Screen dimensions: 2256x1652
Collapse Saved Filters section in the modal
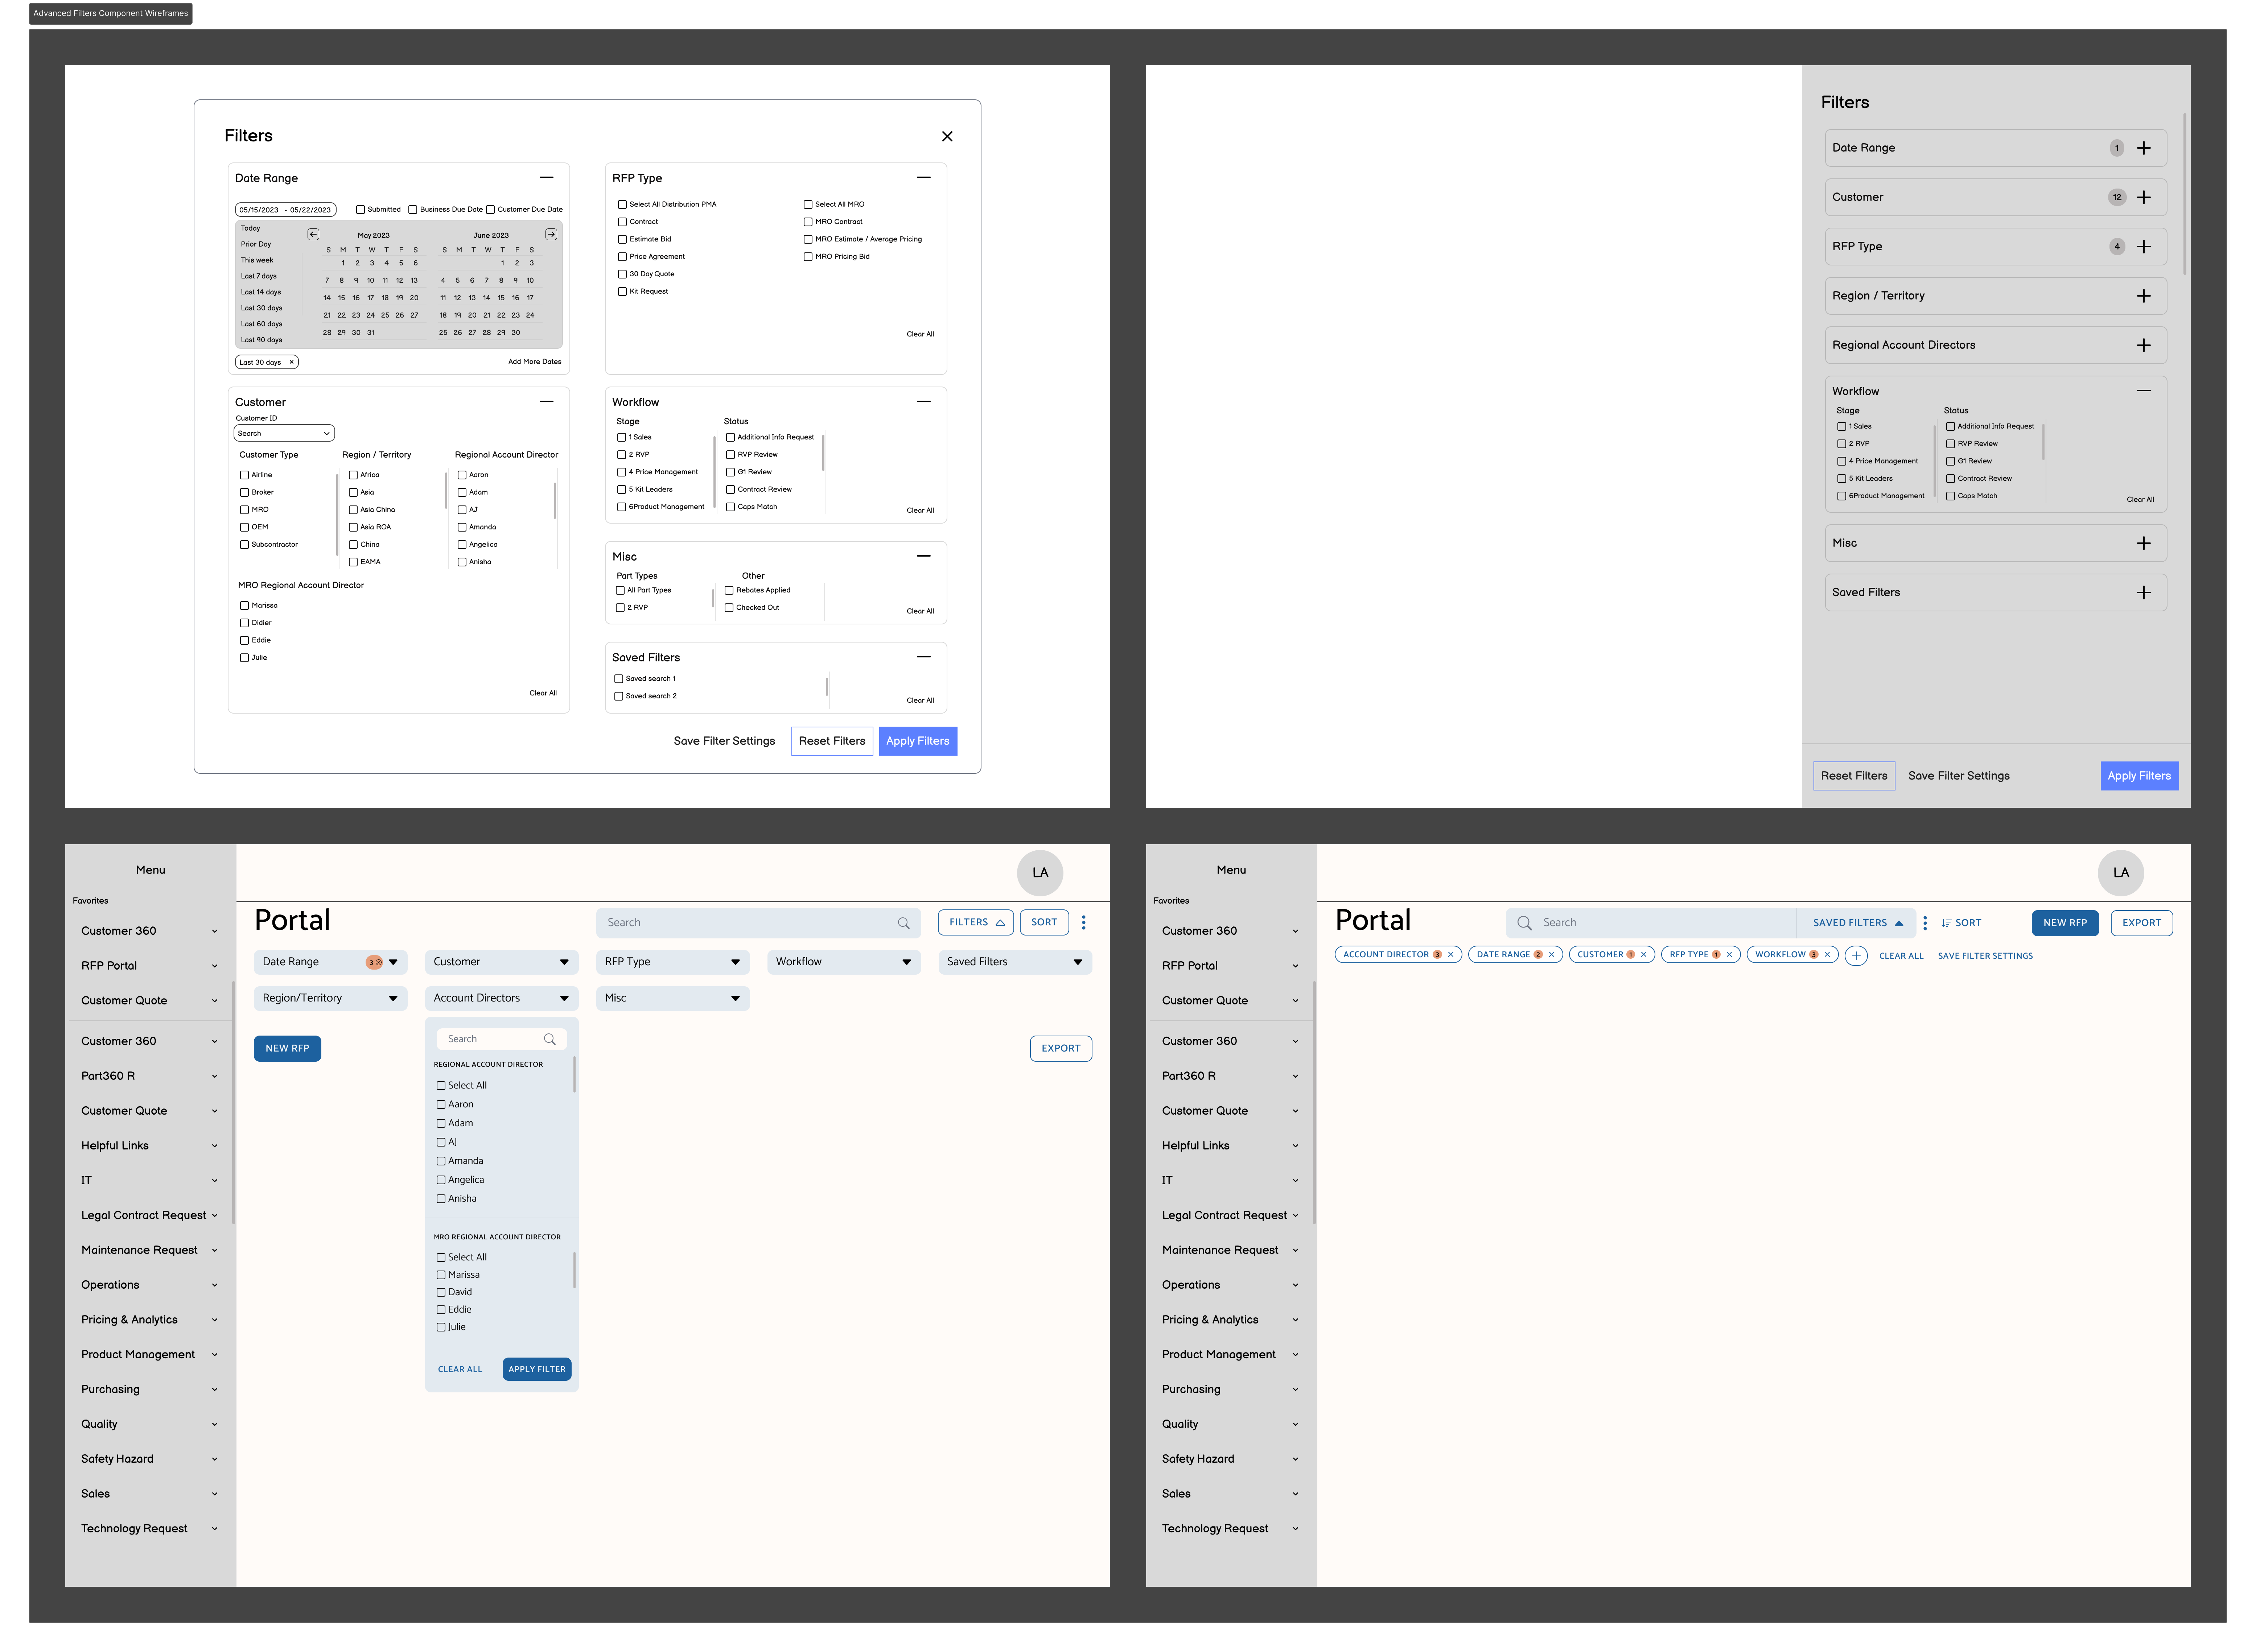[x=923, y=657]
